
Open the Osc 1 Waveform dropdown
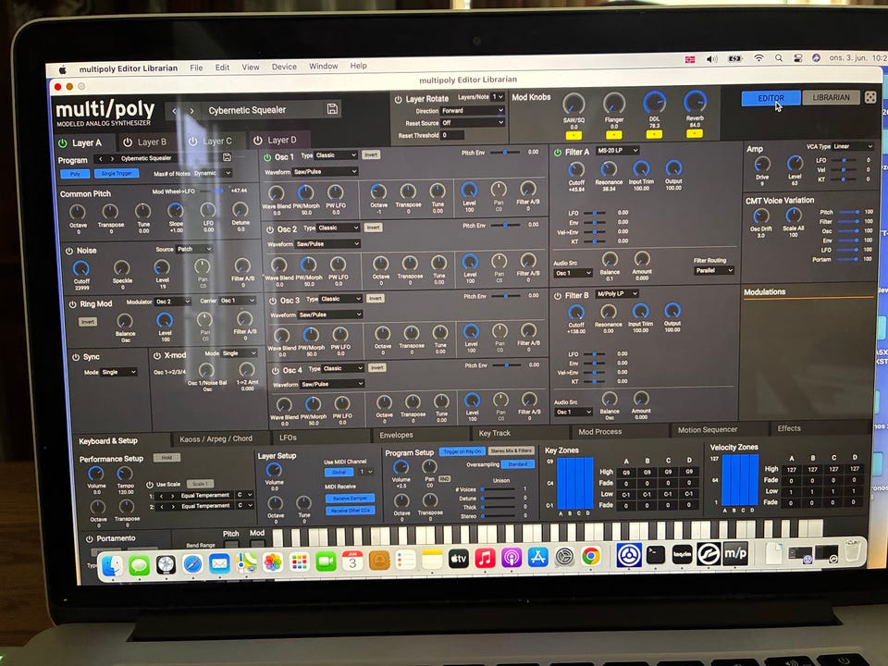(326, 172)
